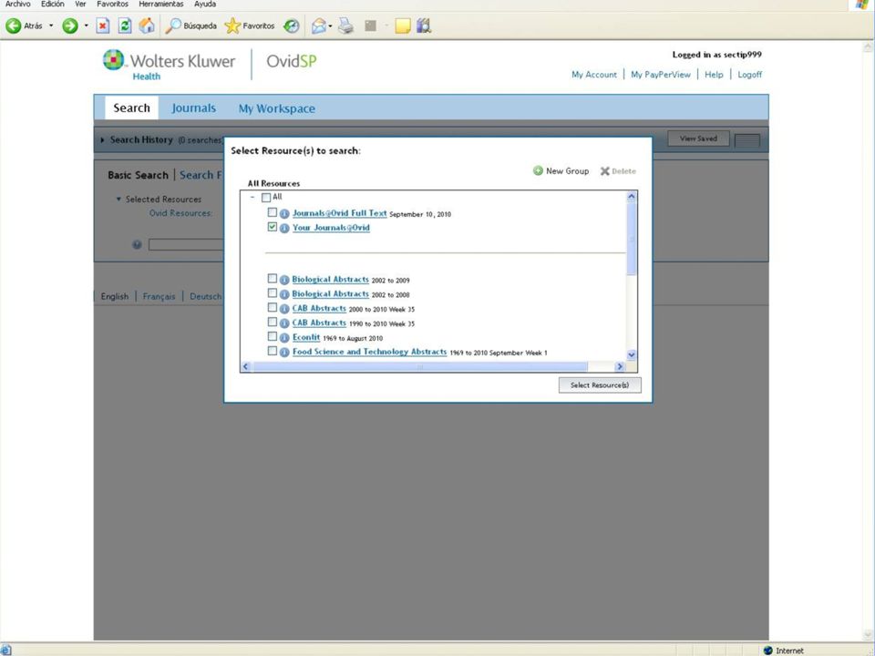Click the Print icon in toolbar
The width and height of the screenshot is (875, 656).
pos(346,26)
